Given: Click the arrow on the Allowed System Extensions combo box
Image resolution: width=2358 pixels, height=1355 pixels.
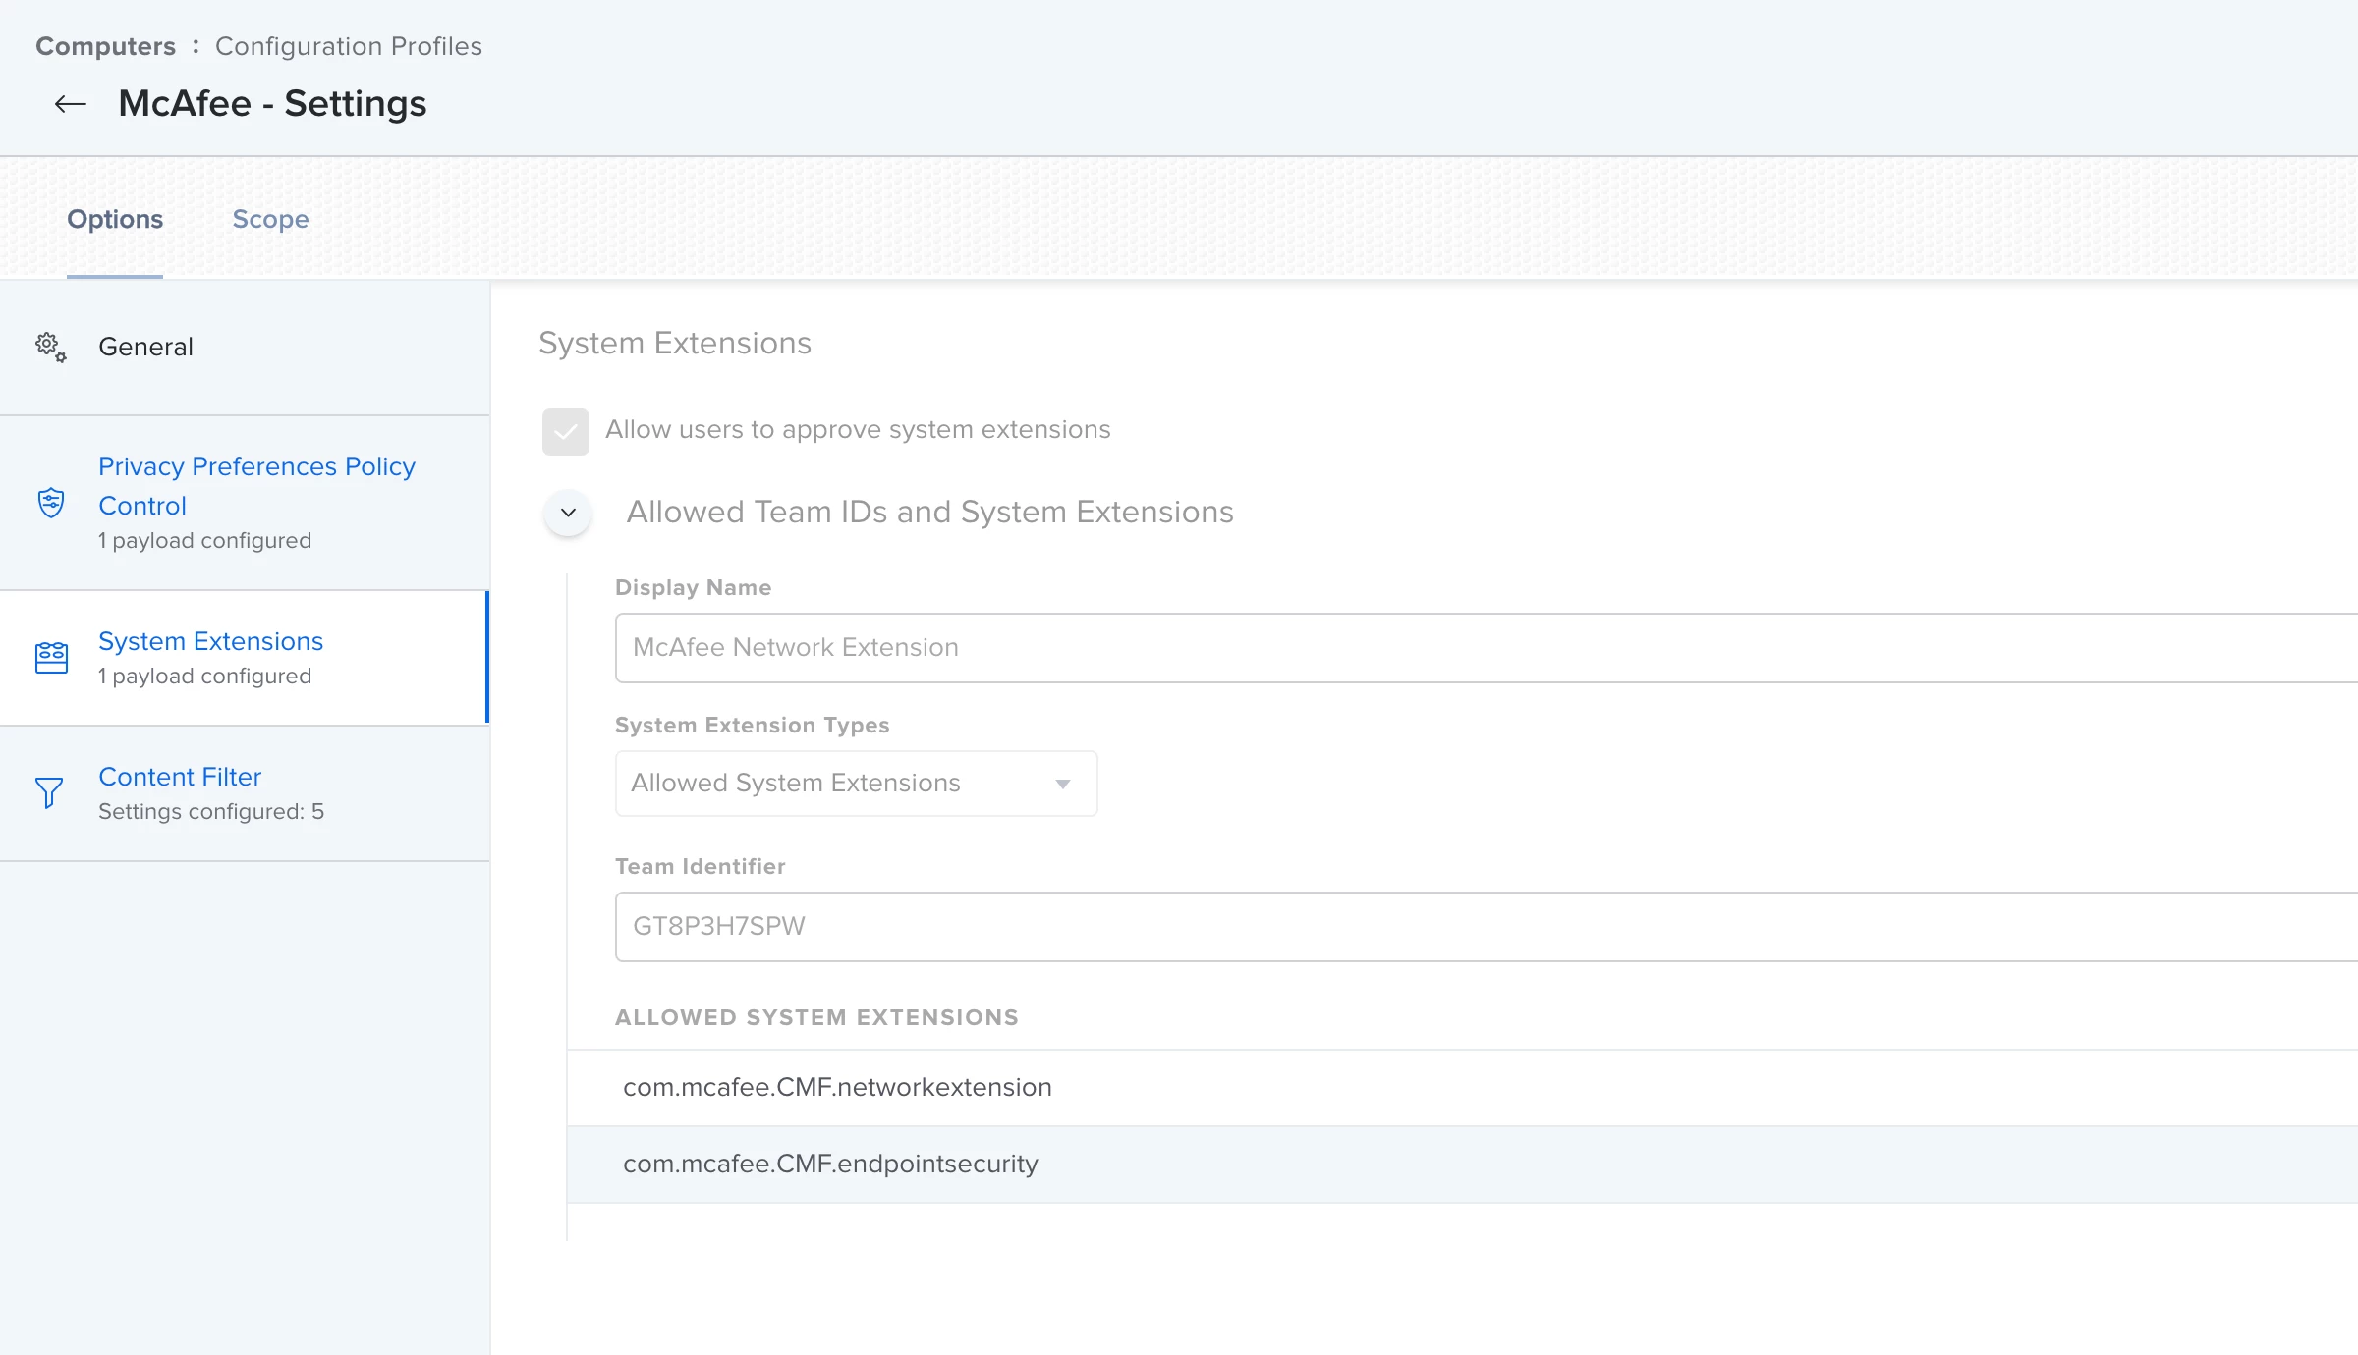Looking at the screenshot, I should click(x=1063, y=784).
